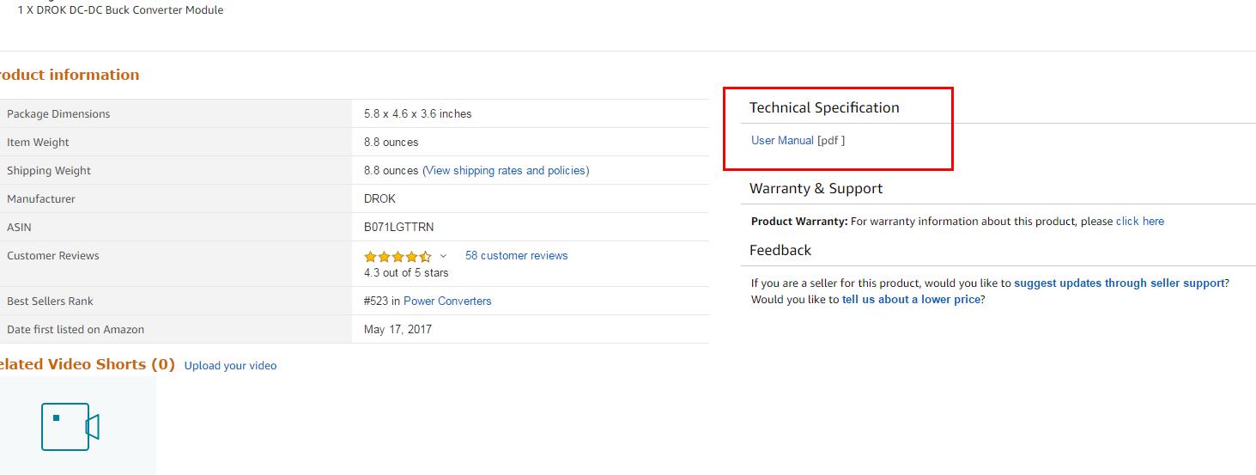Click the "4.3 out of 5 stars" text
This screenshot has width=1256, height=475.
tap(406, 273)
